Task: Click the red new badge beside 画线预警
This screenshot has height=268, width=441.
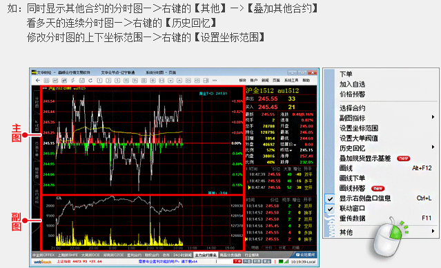Action: (378, 188)
